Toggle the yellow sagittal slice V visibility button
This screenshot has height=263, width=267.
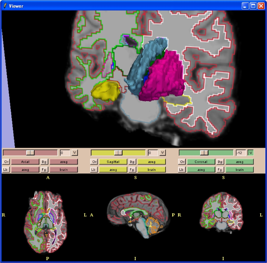point(162,153)
